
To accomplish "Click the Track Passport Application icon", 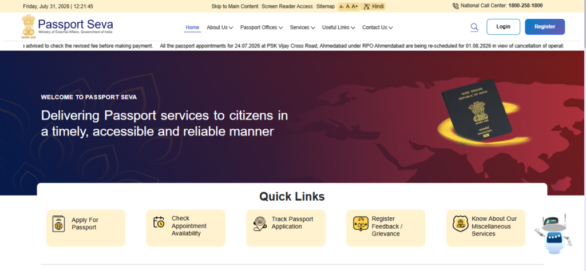I will coord(259,224).
